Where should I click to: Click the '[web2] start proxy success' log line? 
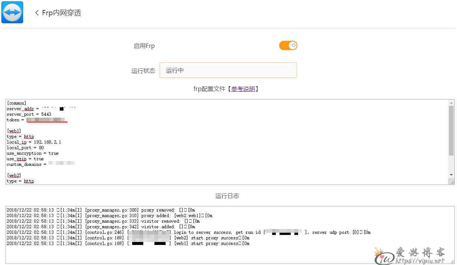pos(128,238)
